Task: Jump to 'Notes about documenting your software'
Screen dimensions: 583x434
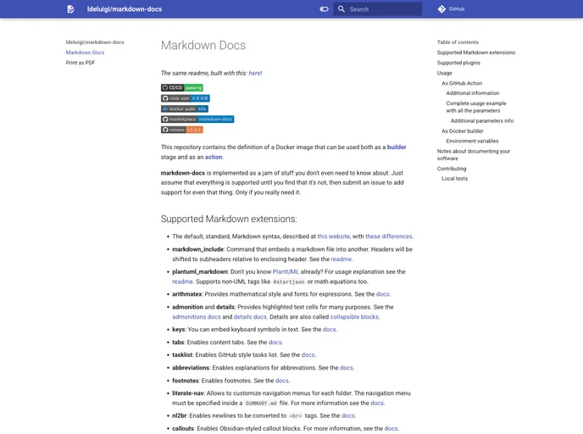Action: [474, 155]
